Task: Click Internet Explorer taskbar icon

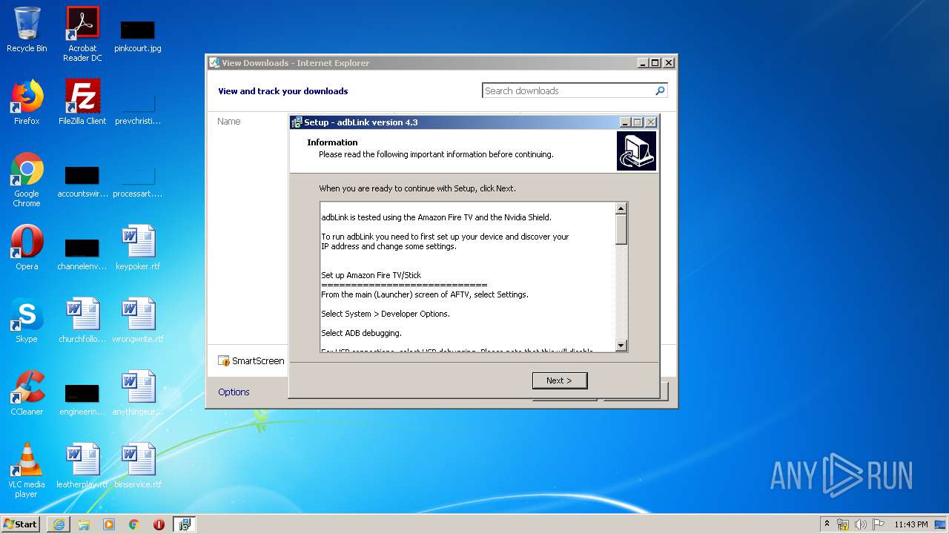Action: [59, 524]
